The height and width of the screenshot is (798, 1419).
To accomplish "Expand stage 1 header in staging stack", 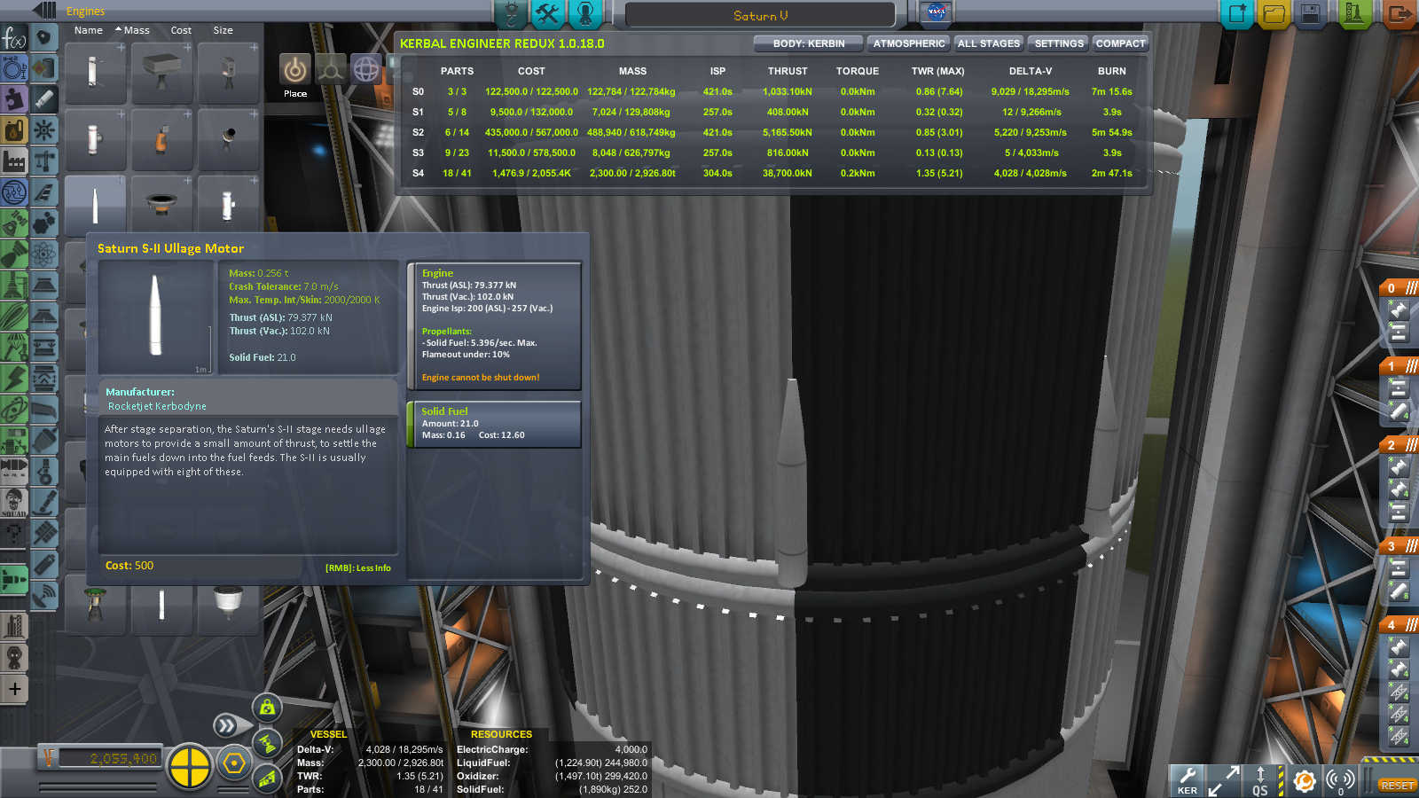I will pyautogui.click(x=1399, y=365).
